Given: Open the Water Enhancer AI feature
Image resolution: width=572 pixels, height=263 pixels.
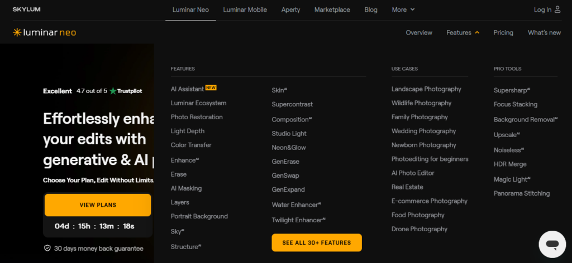Looking at the screenshot, I should coord(297,205).
